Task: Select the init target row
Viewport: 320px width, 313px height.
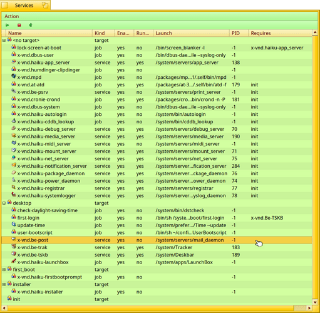Action: [x=157, y=299]
